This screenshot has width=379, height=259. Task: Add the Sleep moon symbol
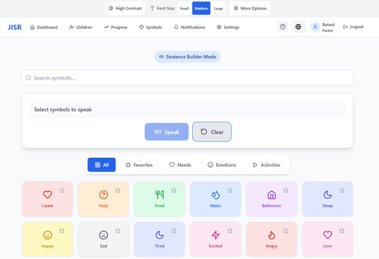328,199
